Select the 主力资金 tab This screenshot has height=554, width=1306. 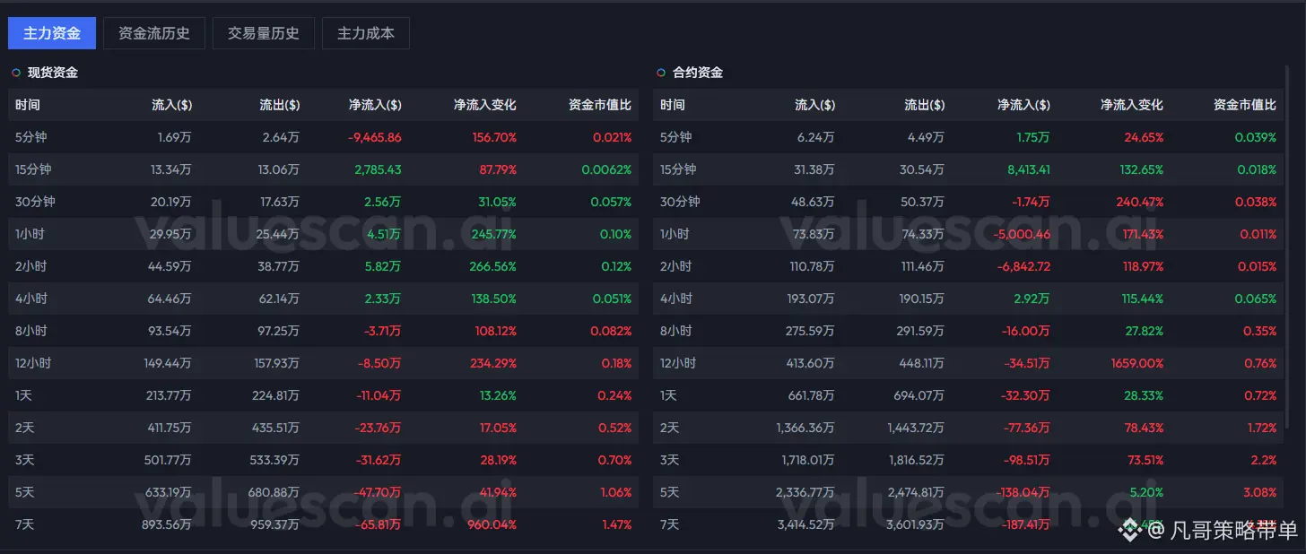(x=52, y=33)
